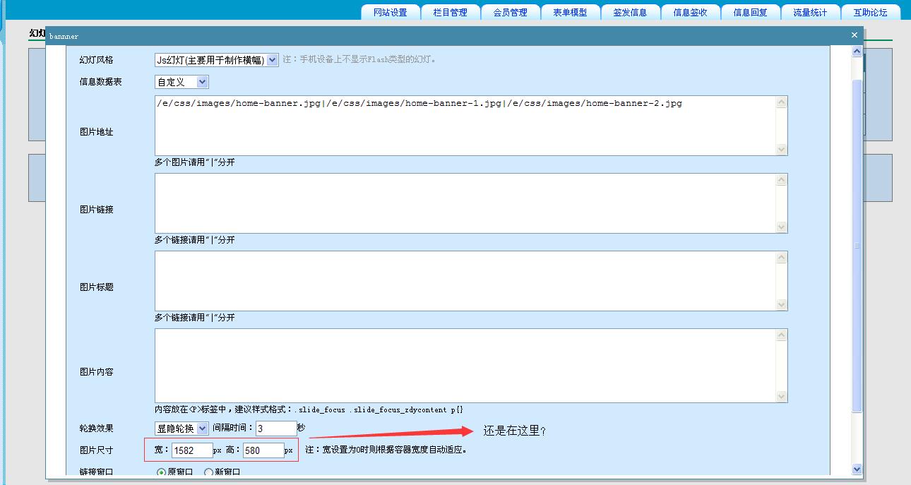The height and width of the screenshot is (485, 911).
Task: Focus the 图片标题 text area
Action: (465, 281)
